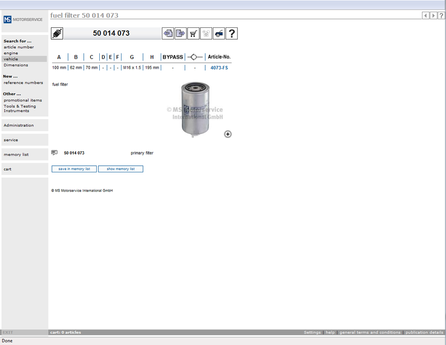Go back using top-right left arrow

pos(426,16)
